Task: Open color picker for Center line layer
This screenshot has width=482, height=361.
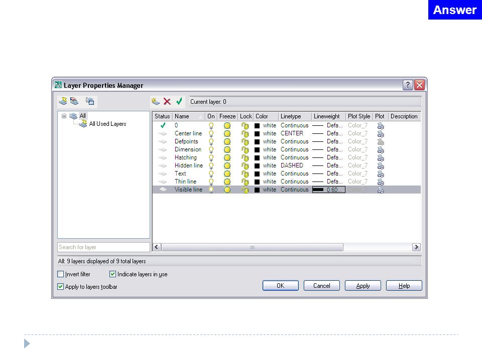Action: coord(257,134)
